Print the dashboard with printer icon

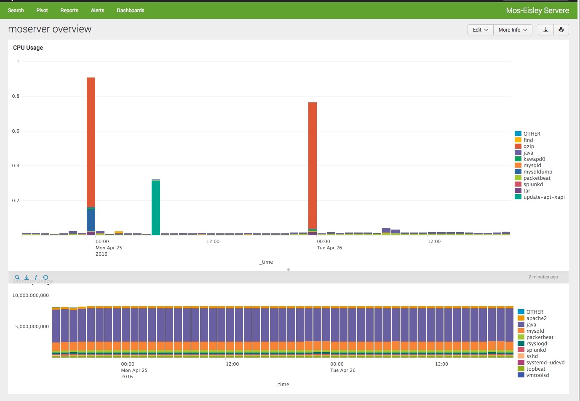(561, 30)
